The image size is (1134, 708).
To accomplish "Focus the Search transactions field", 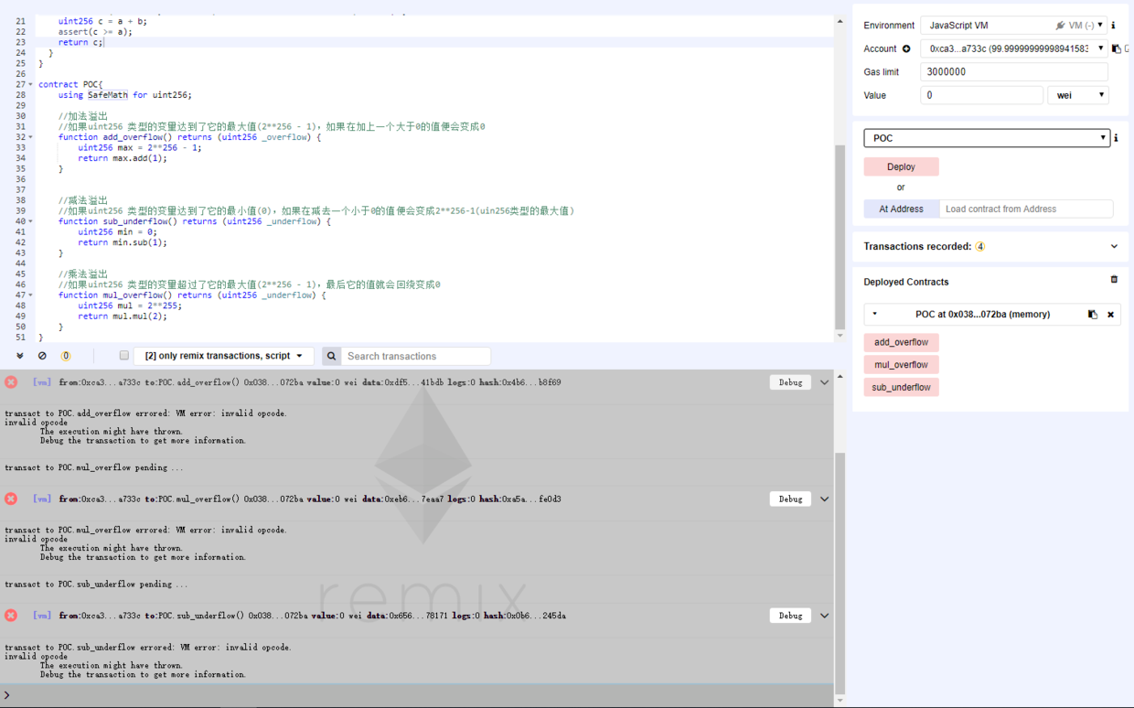I will coord(416,356).
